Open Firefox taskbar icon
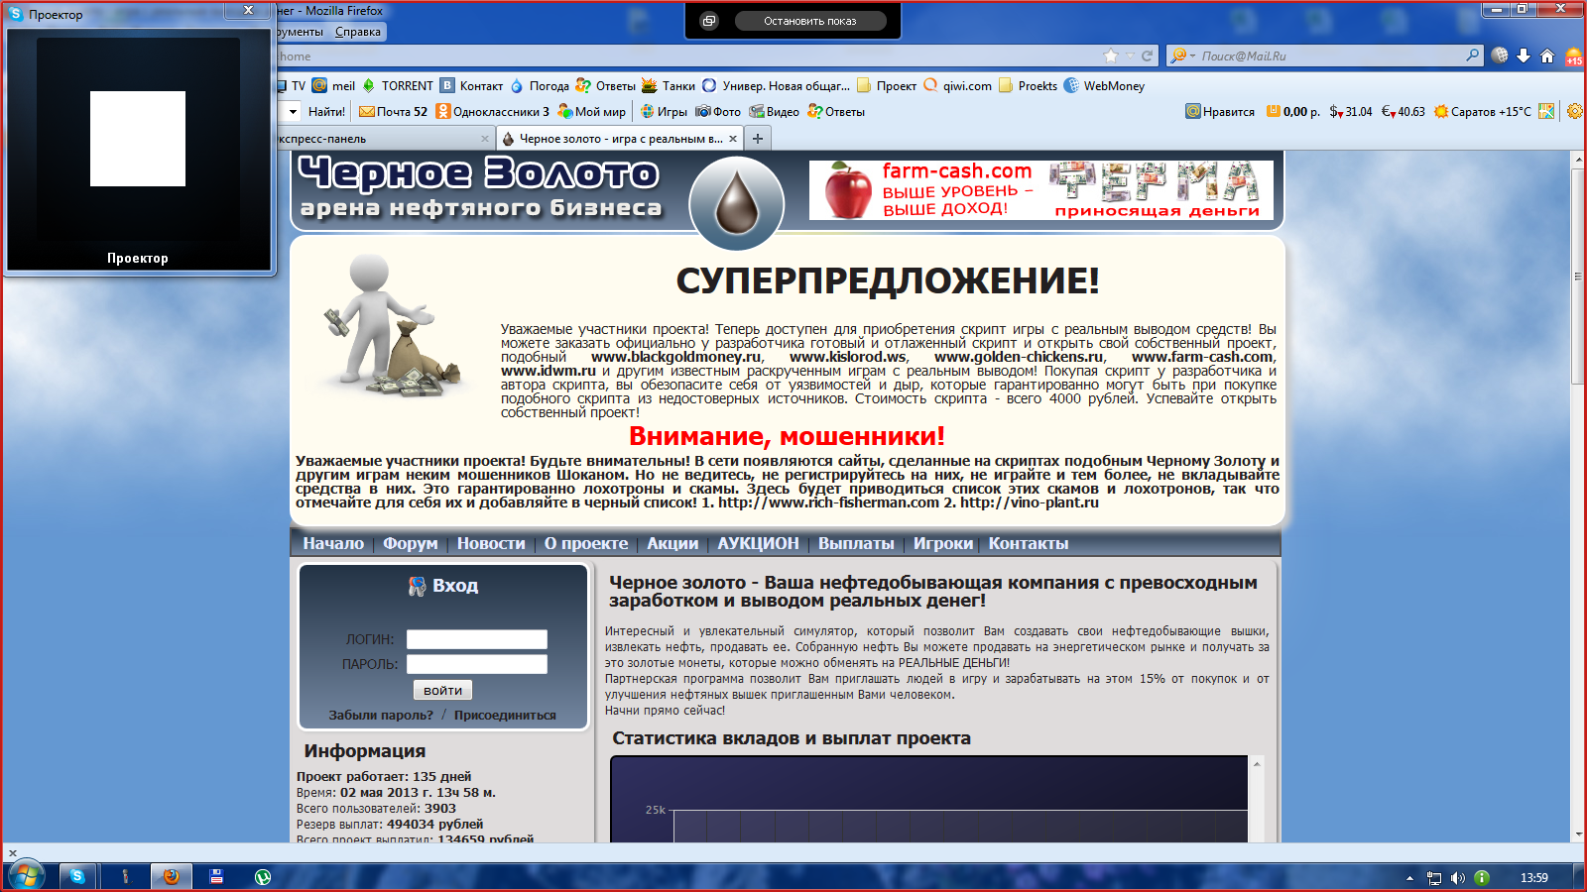 click(171, 876)
